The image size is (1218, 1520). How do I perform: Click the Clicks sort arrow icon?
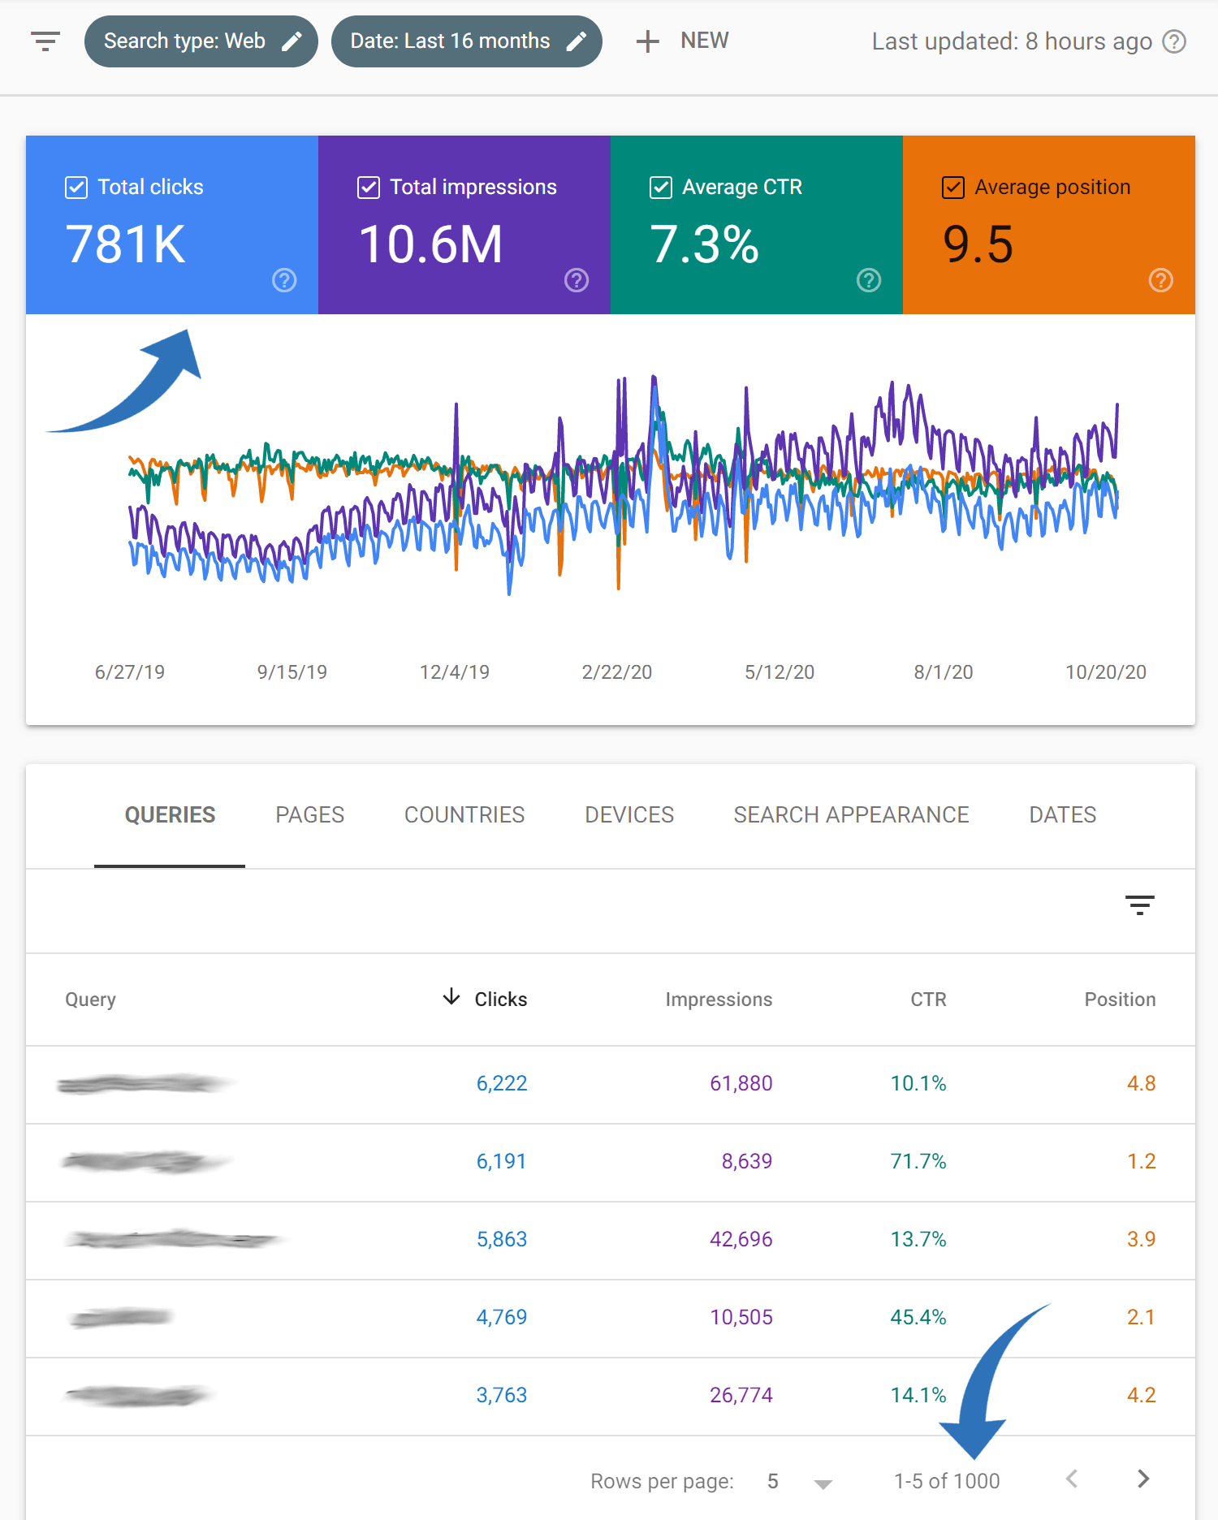[451, 997]
